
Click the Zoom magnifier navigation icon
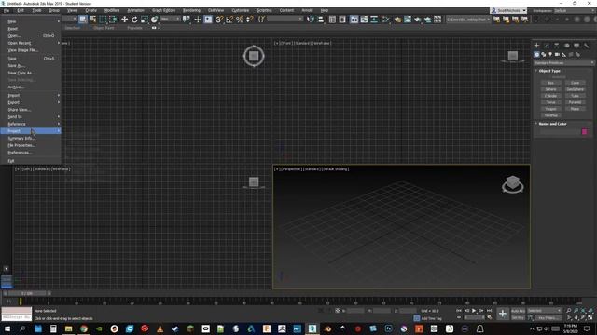pyautogui.click(x=569, y=311)
